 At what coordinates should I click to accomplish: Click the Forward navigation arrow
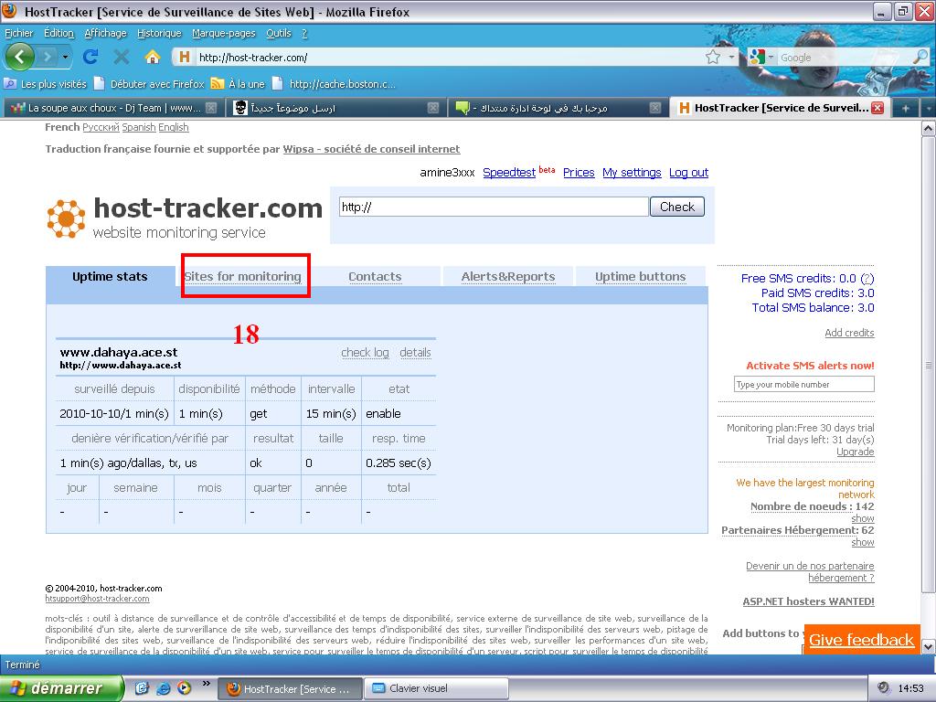tap(48, 58)
